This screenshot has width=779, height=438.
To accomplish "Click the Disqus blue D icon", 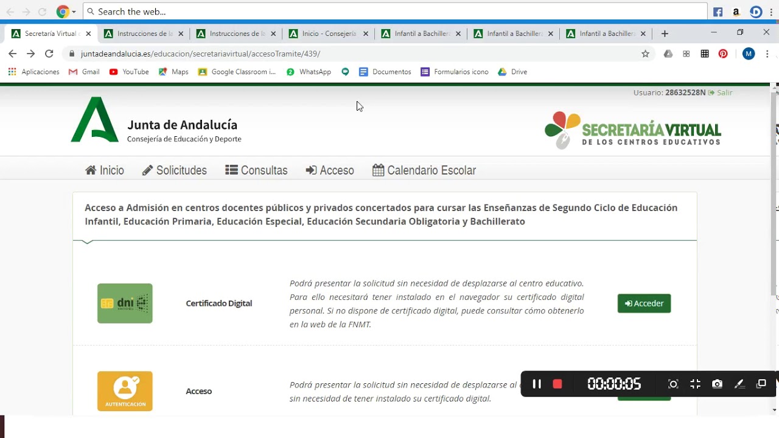I will point(756,12).
